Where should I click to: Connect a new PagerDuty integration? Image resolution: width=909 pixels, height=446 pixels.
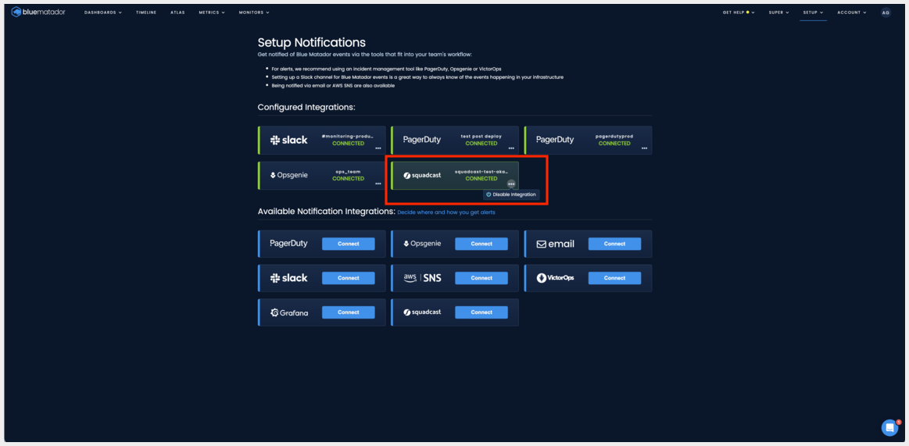click(x=349, y=244)
